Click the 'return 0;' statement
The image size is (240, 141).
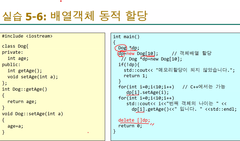click(130, 126)
